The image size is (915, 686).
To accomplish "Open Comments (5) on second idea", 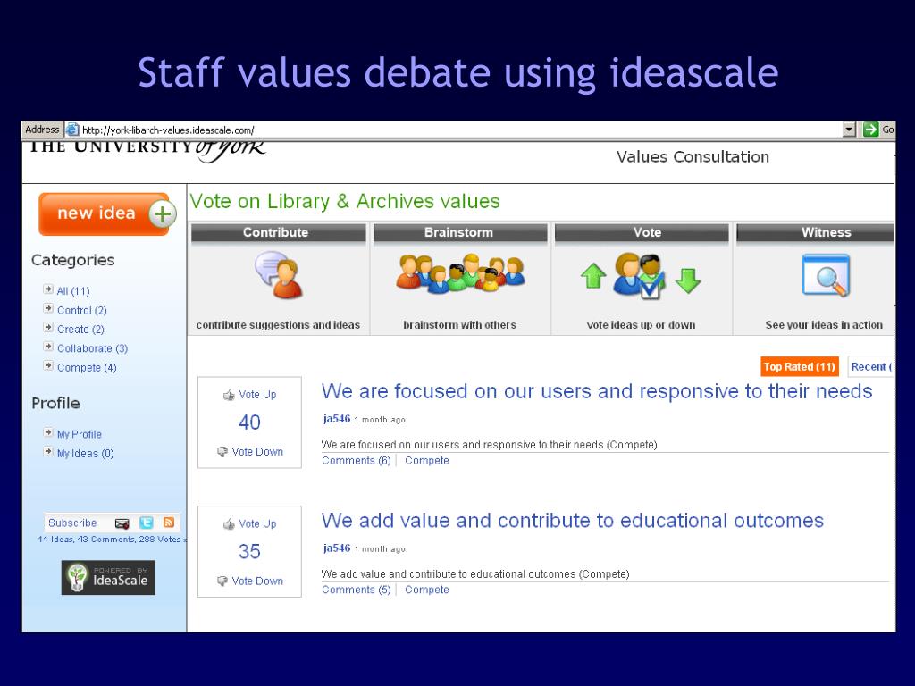I will 357,590.
